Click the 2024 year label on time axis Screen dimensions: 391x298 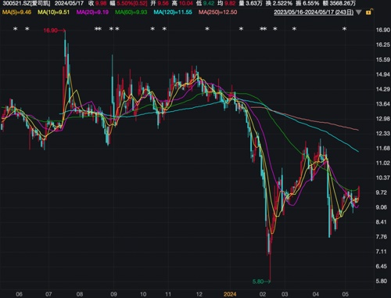tap(230, 294)
